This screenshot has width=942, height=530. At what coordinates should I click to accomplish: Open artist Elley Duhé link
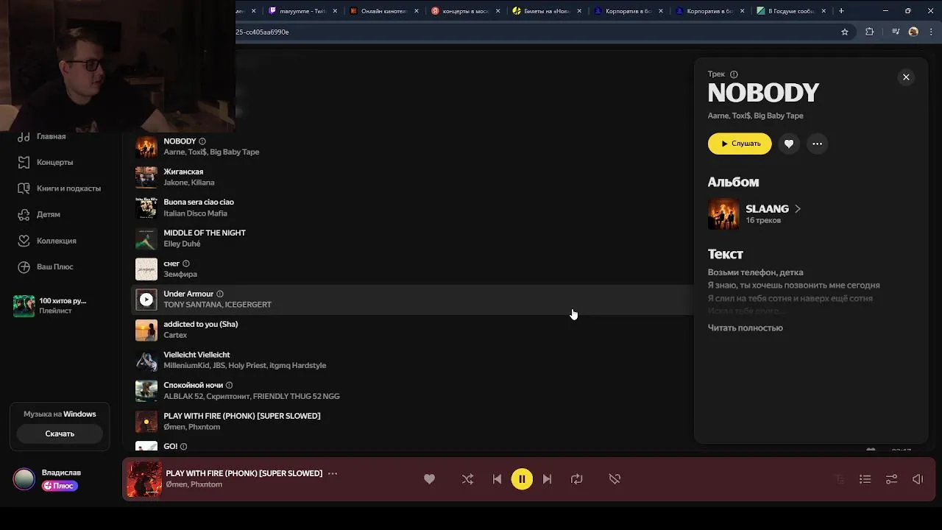(182, 244)
